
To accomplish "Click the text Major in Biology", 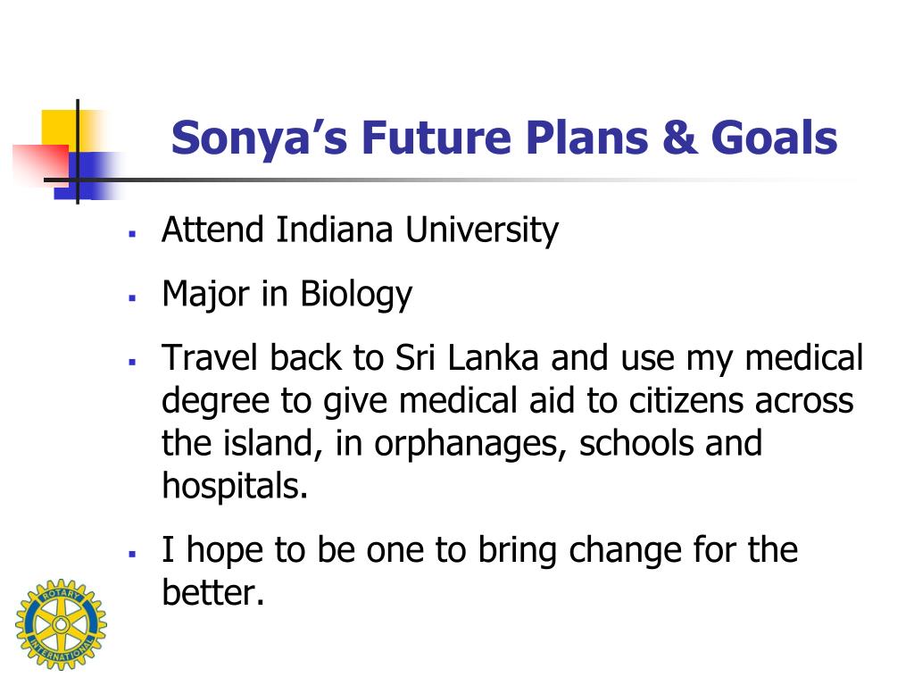I will pos(287,294).
